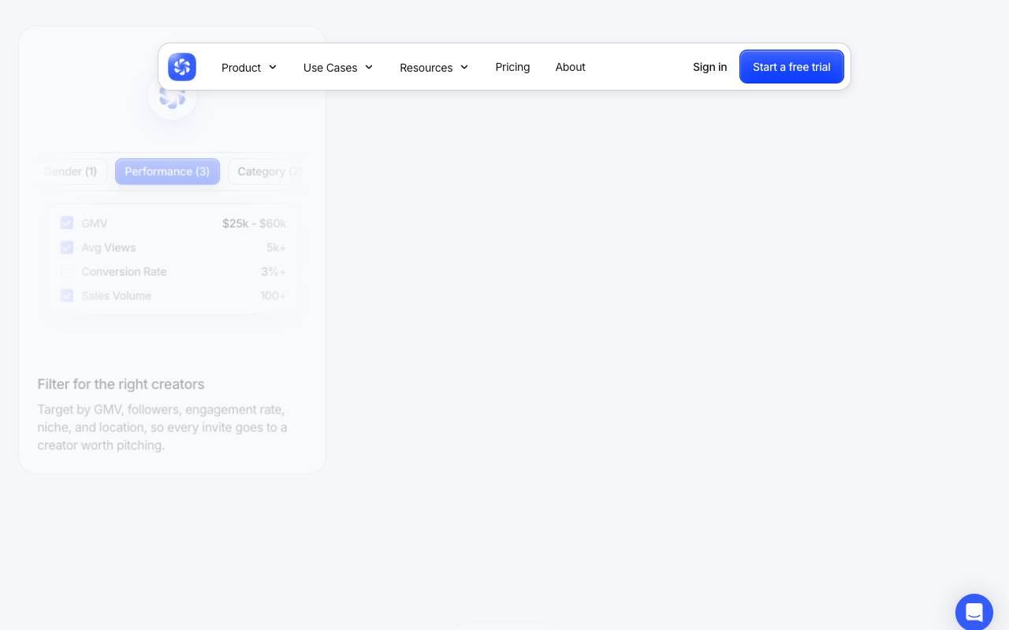Viewport: 1009px width, 630px height.
Task: Expand the Use Cases chevron
Action: point(369,67)
